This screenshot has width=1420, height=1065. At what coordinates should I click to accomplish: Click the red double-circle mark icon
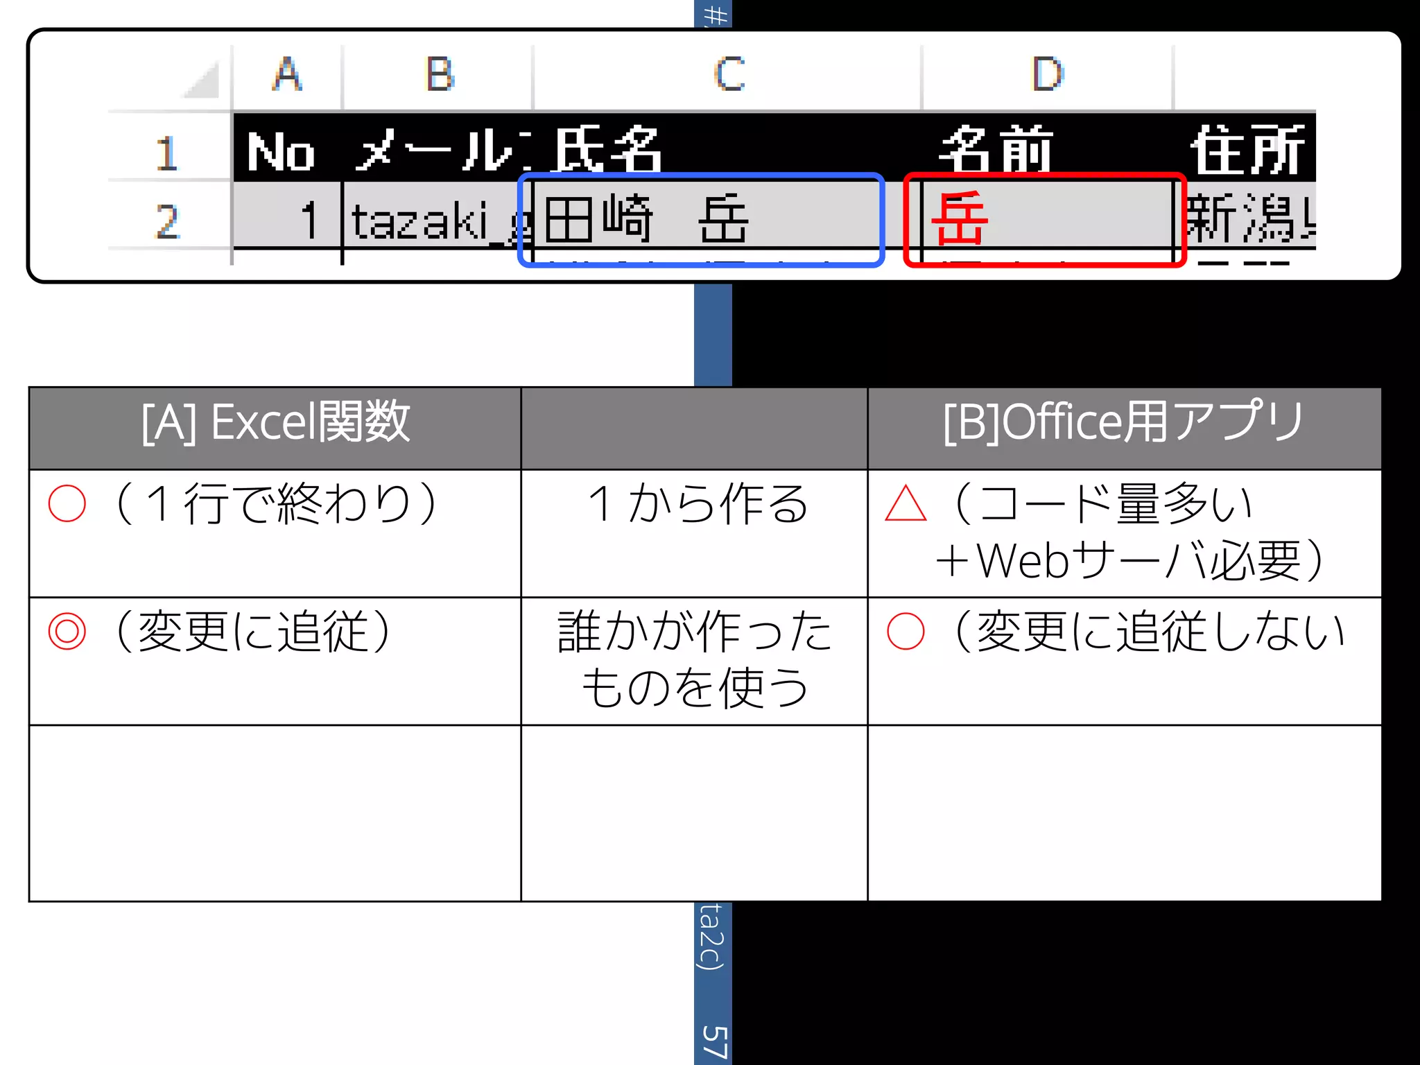(67, 631)
